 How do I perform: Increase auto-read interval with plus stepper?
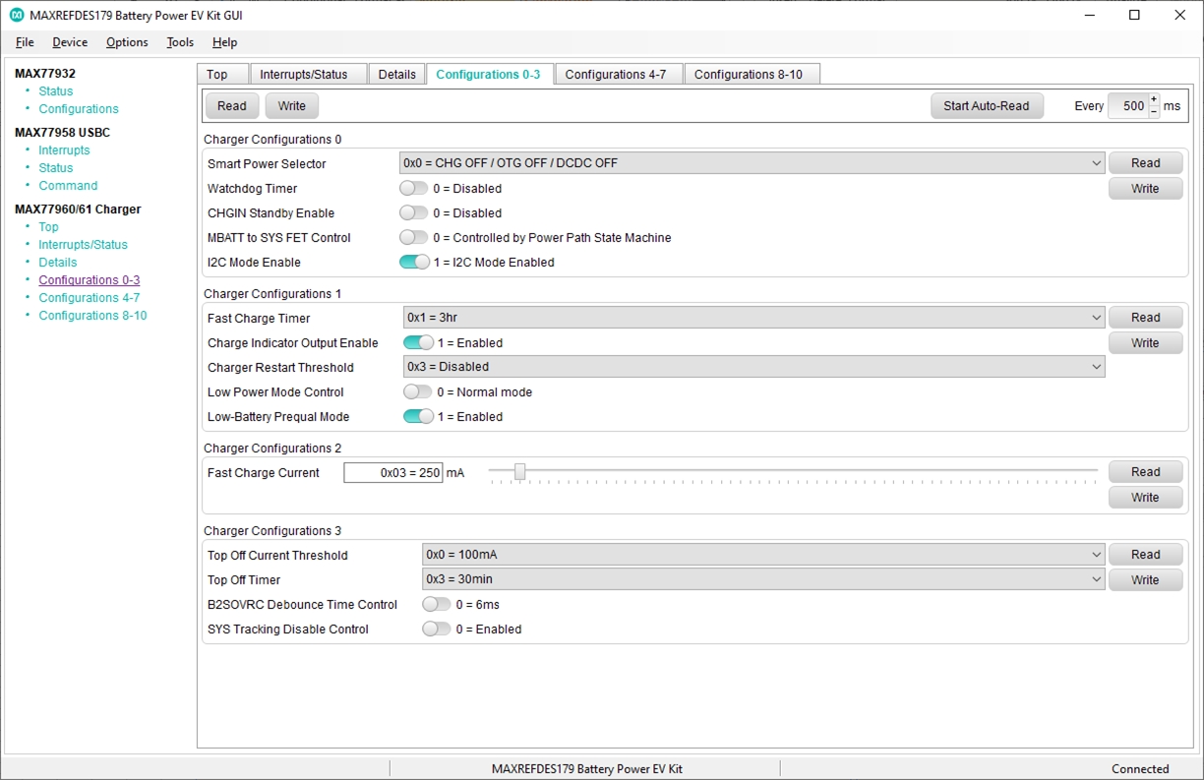tap(1154, 99)
